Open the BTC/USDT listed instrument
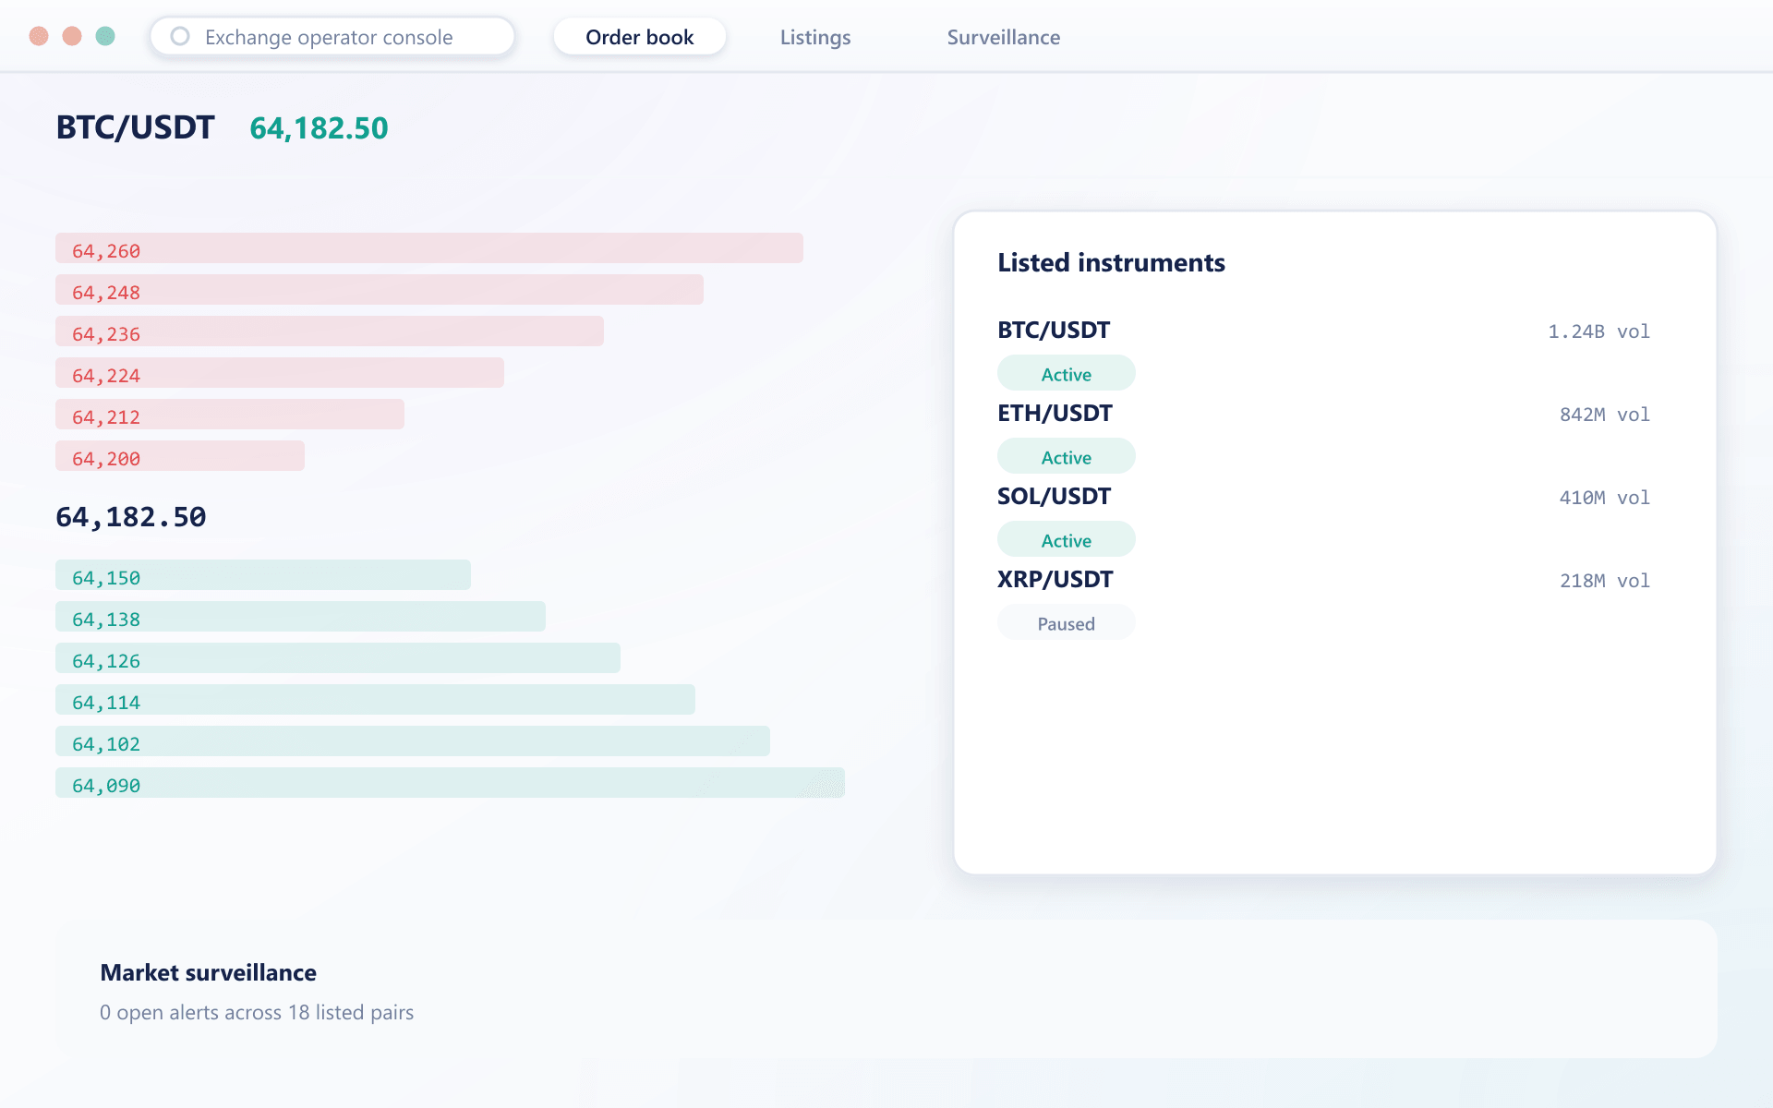 click(1054, 331)
